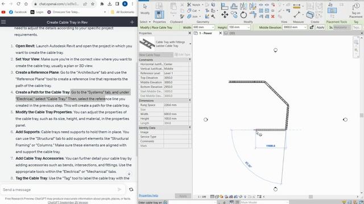Click the zoom icon in navigation bar
The height and width of the screenshot is (204, 364).
pyautogui.click(x=356, y=50)
